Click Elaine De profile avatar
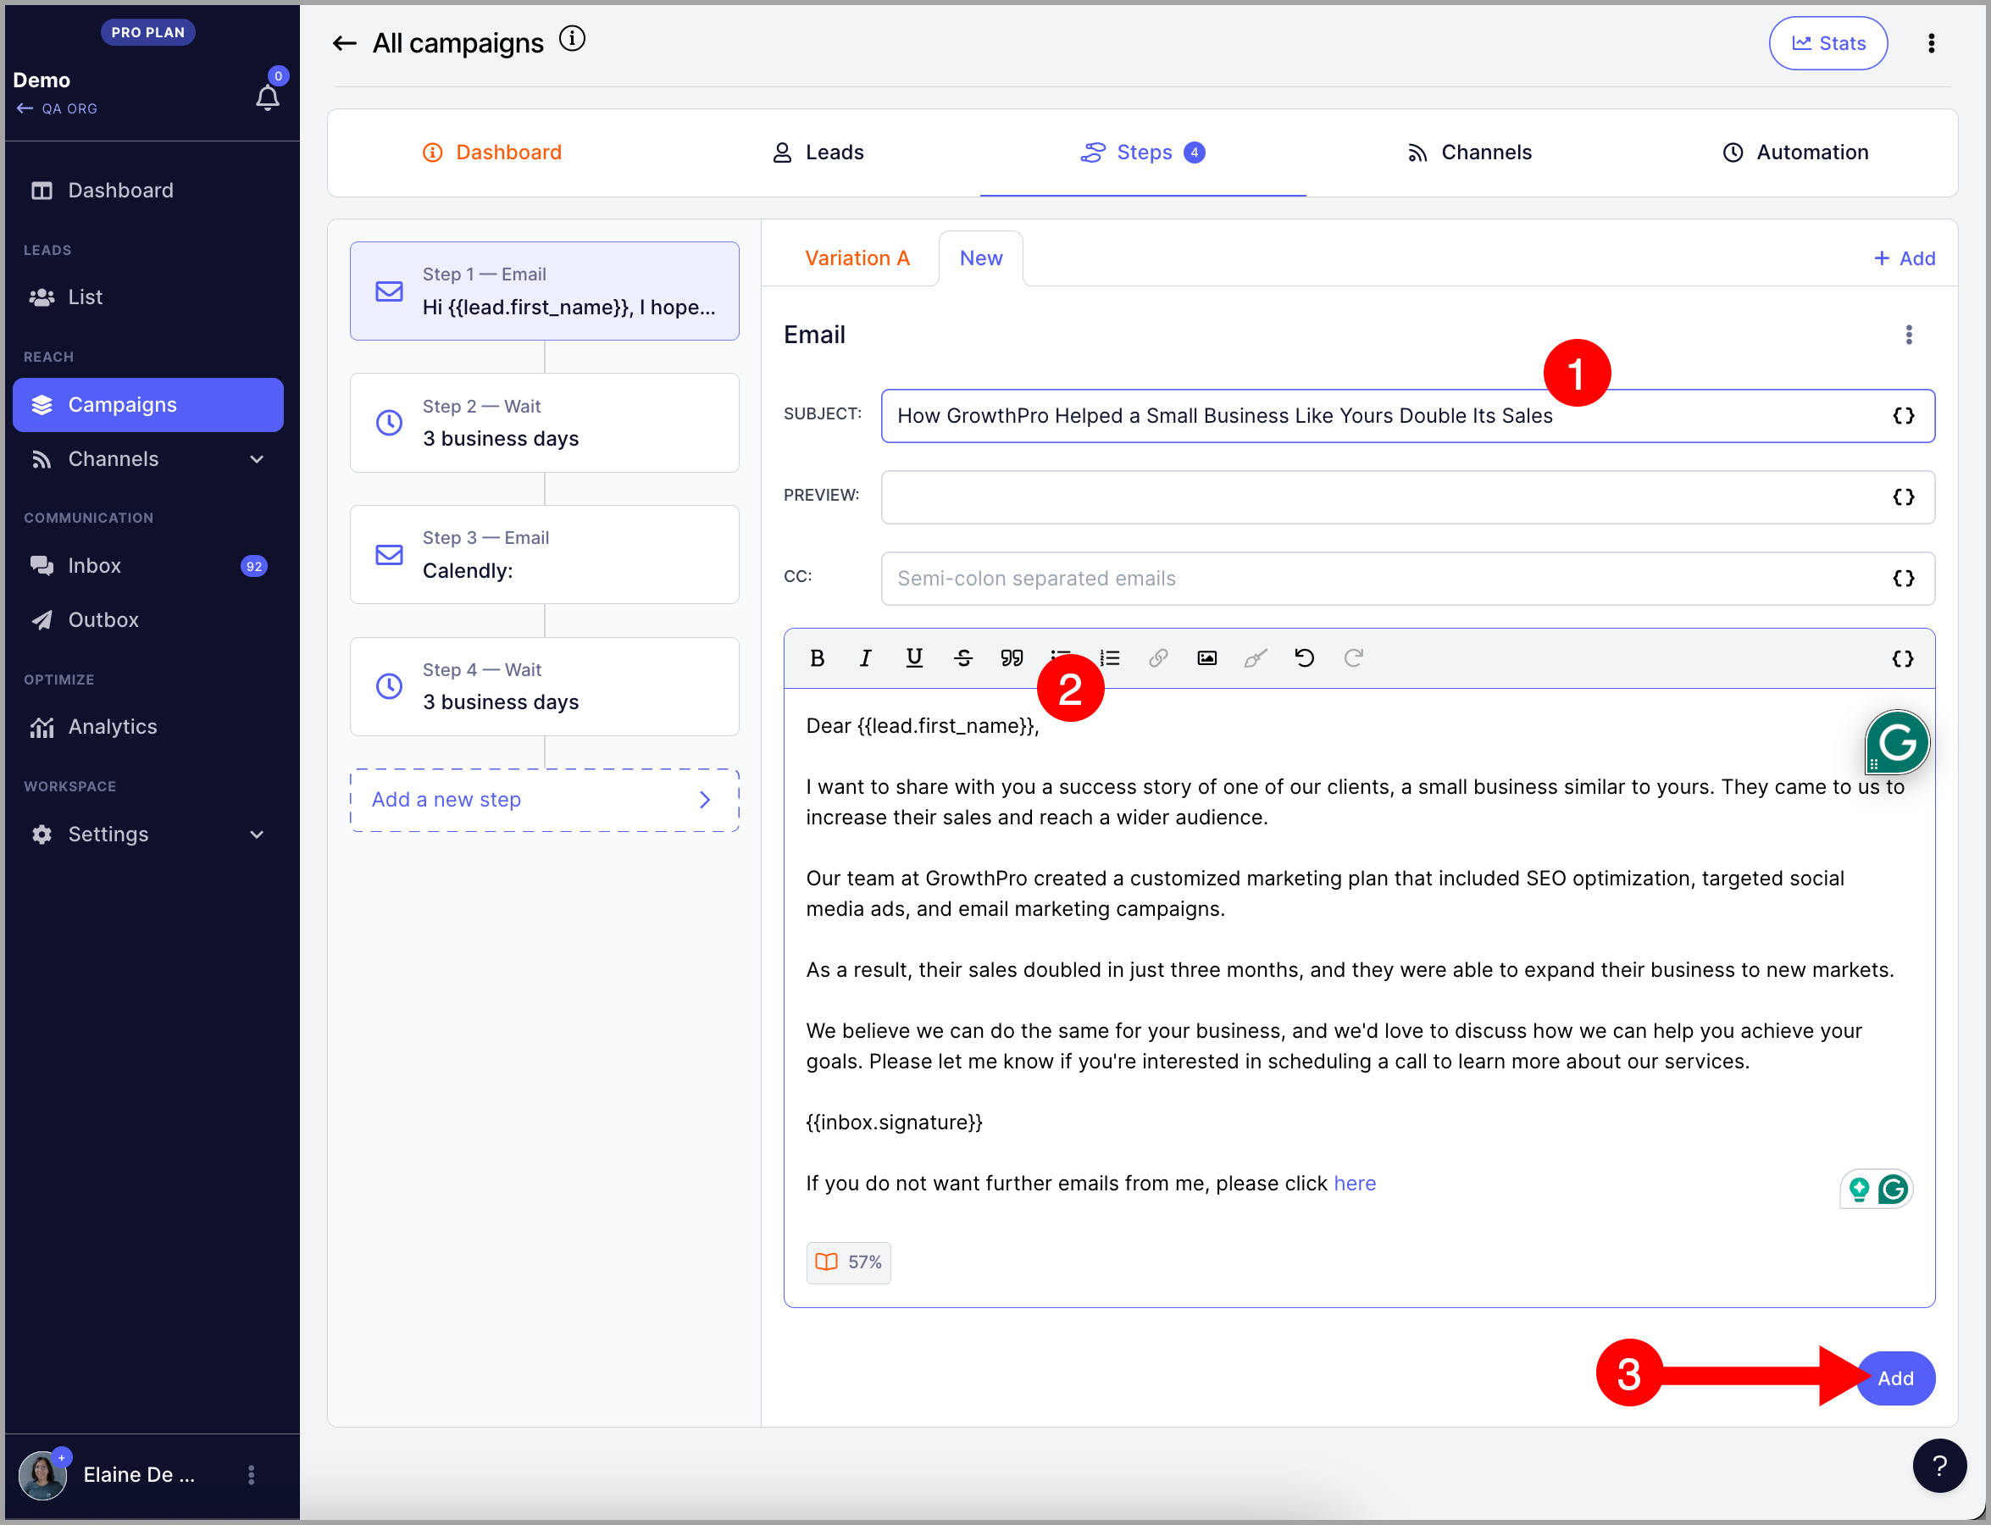This screenshot has width=1991, height=1525. click(x=42, y=1475)
